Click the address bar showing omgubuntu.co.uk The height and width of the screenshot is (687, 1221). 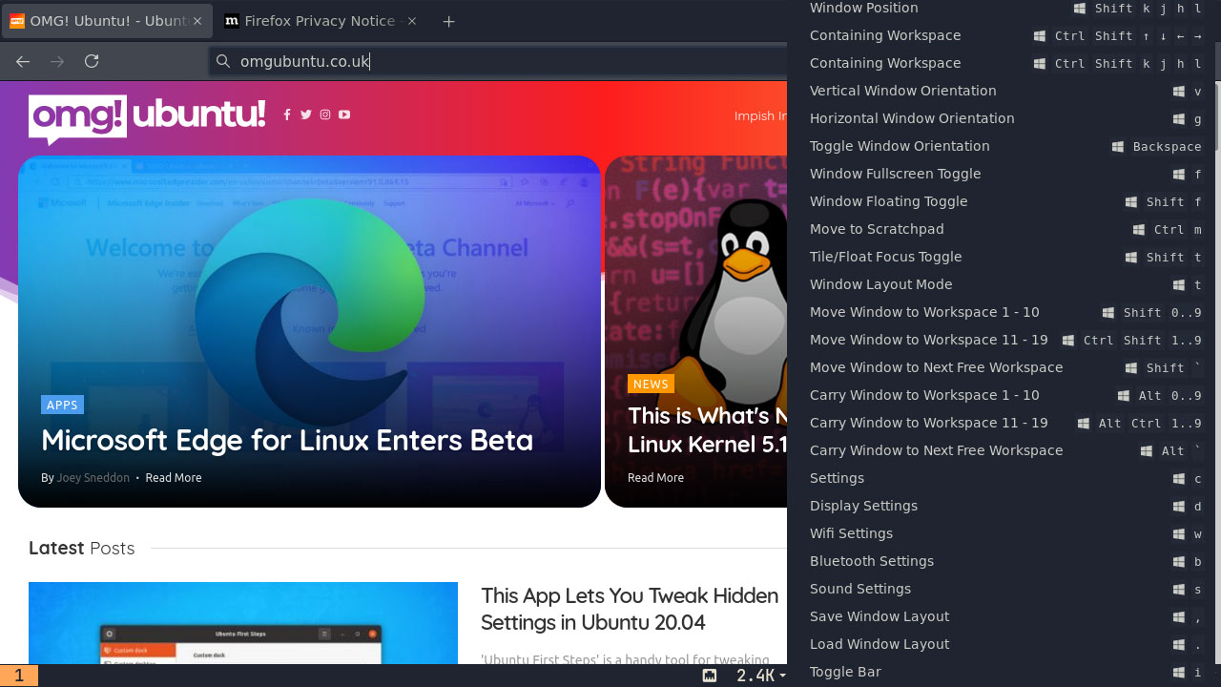(x=498, y=61)
